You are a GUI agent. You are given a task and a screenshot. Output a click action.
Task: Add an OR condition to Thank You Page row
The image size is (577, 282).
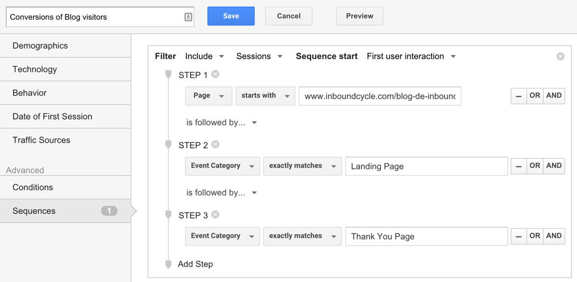click(535, 236)
